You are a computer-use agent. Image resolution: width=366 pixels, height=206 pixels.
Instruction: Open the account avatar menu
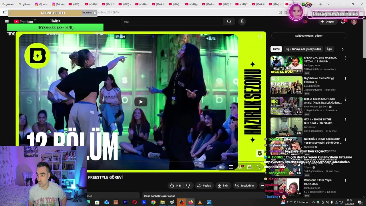point(354,21)
